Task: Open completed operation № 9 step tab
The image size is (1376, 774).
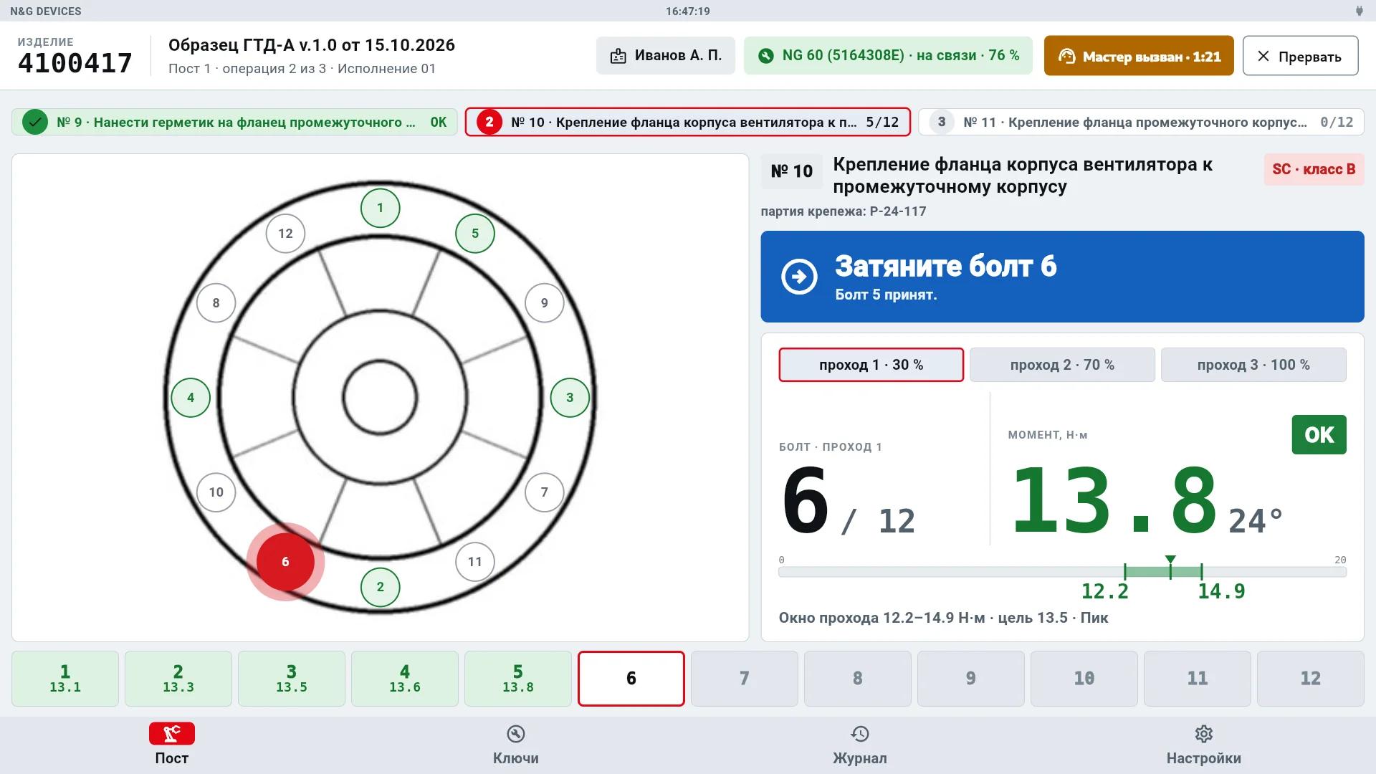Action: (x=234, y=122)
